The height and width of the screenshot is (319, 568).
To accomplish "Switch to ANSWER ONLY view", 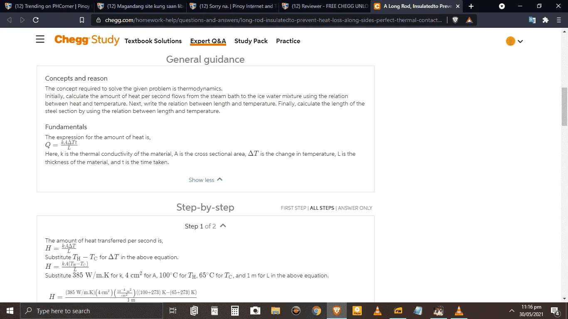I will click(x=355, y=208).
